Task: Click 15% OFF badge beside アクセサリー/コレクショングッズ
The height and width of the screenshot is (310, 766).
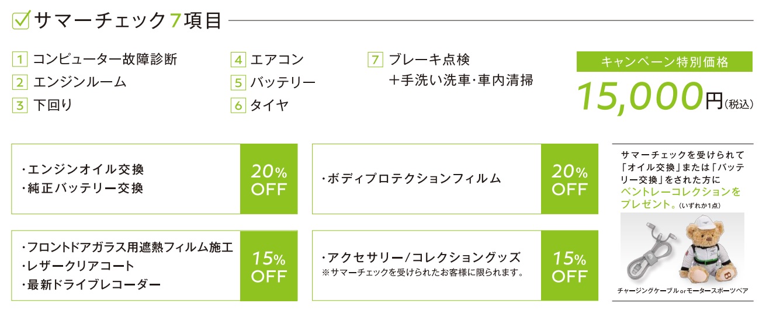Action: click(x=570, y=266)
